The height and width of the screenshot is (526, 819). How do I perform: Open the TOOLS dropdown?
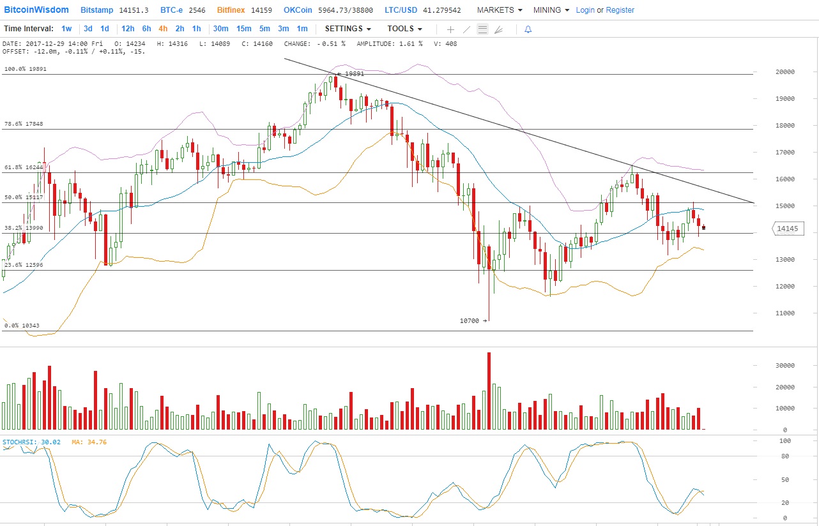tap(404, 29)
